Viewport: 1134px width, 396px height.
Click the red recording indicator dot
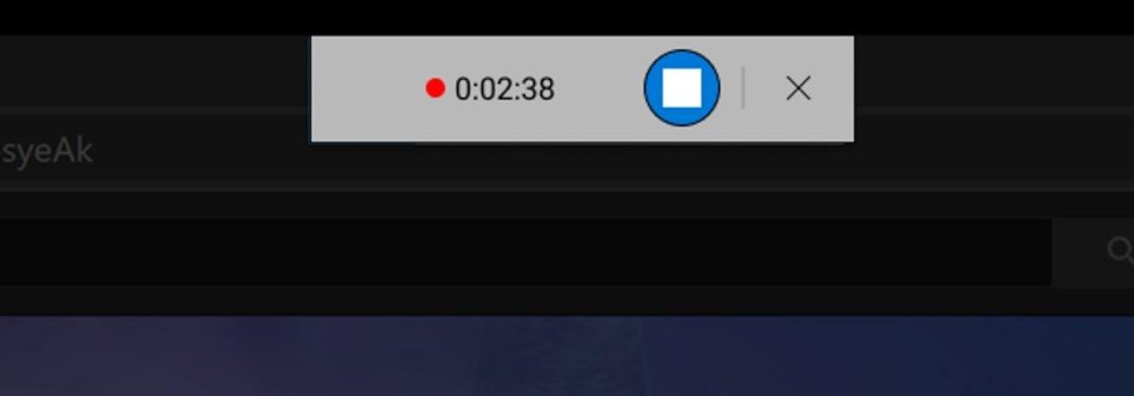point(435,89)
